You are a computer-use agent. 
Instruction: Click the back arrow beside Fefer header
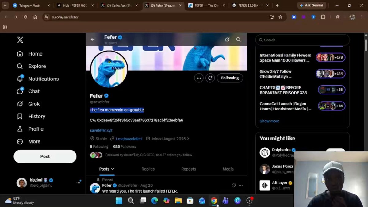[x=93, y=40]
